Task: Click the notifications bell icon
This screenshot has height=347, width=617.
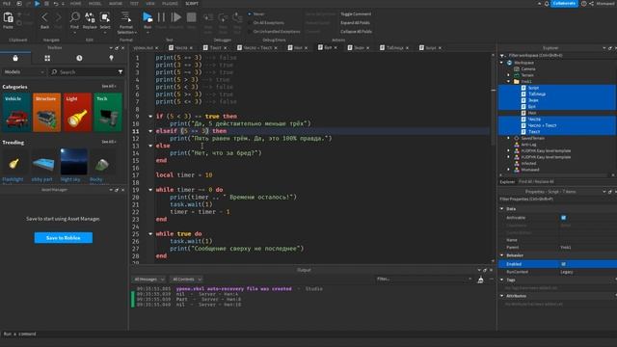Action: pos(547,4)
